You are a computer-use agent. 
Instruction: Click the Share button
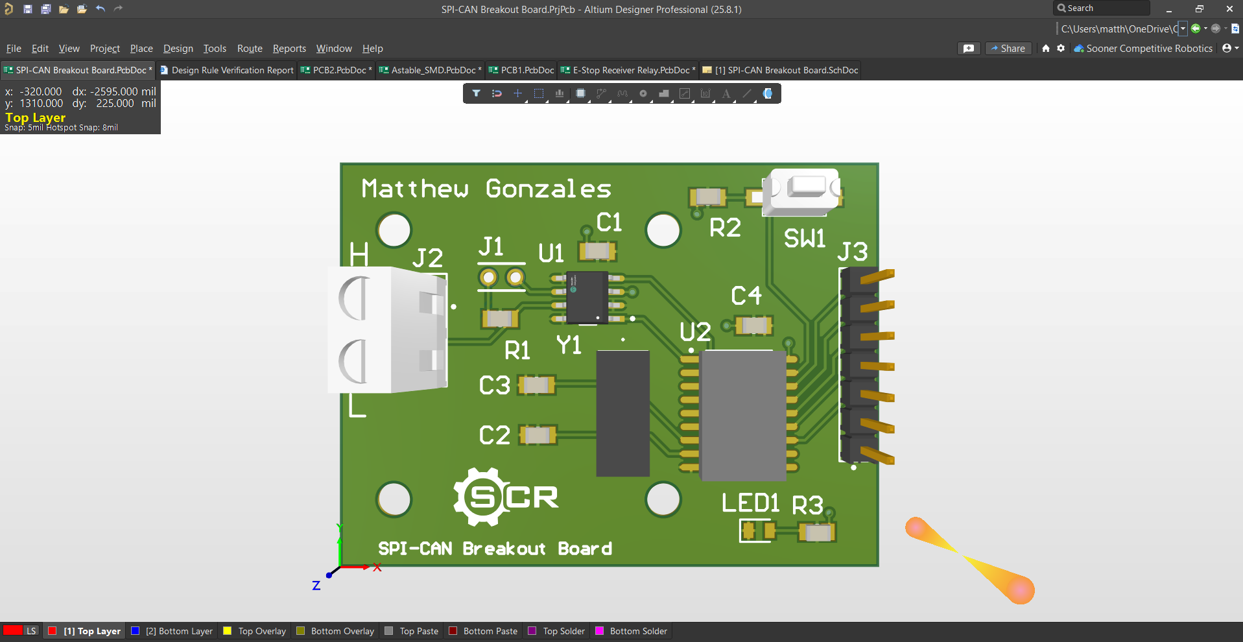click(x=1008, y=49)
